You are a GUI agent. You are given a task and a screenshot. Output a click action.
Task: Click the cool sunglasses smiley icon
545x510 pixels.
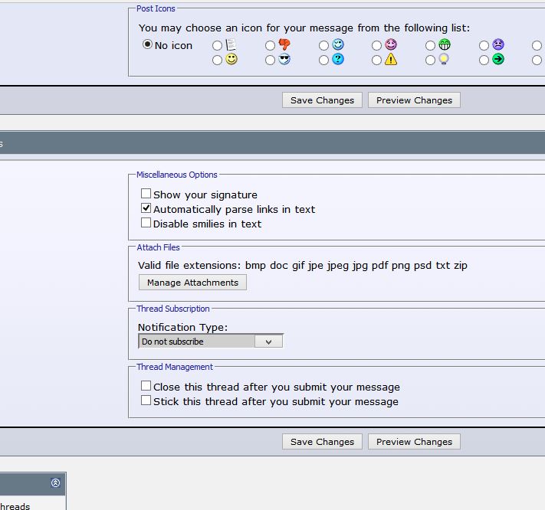tap(284, 60)
